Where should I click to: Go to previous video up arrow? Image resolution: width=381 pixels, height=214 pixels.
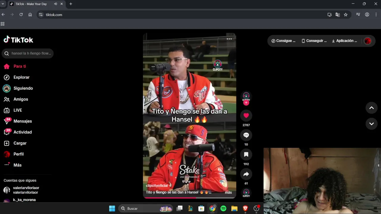click(x=371, y=108)
